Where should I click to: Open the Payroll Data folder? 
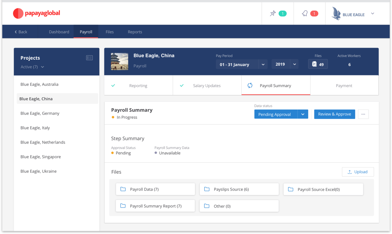click(155, 189)
